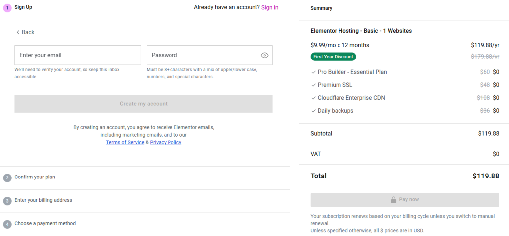This screenshot has height=236, width=509.
Task: Click the First Year Discount badge
Action: pyautogui.click(x=334, y=57)
